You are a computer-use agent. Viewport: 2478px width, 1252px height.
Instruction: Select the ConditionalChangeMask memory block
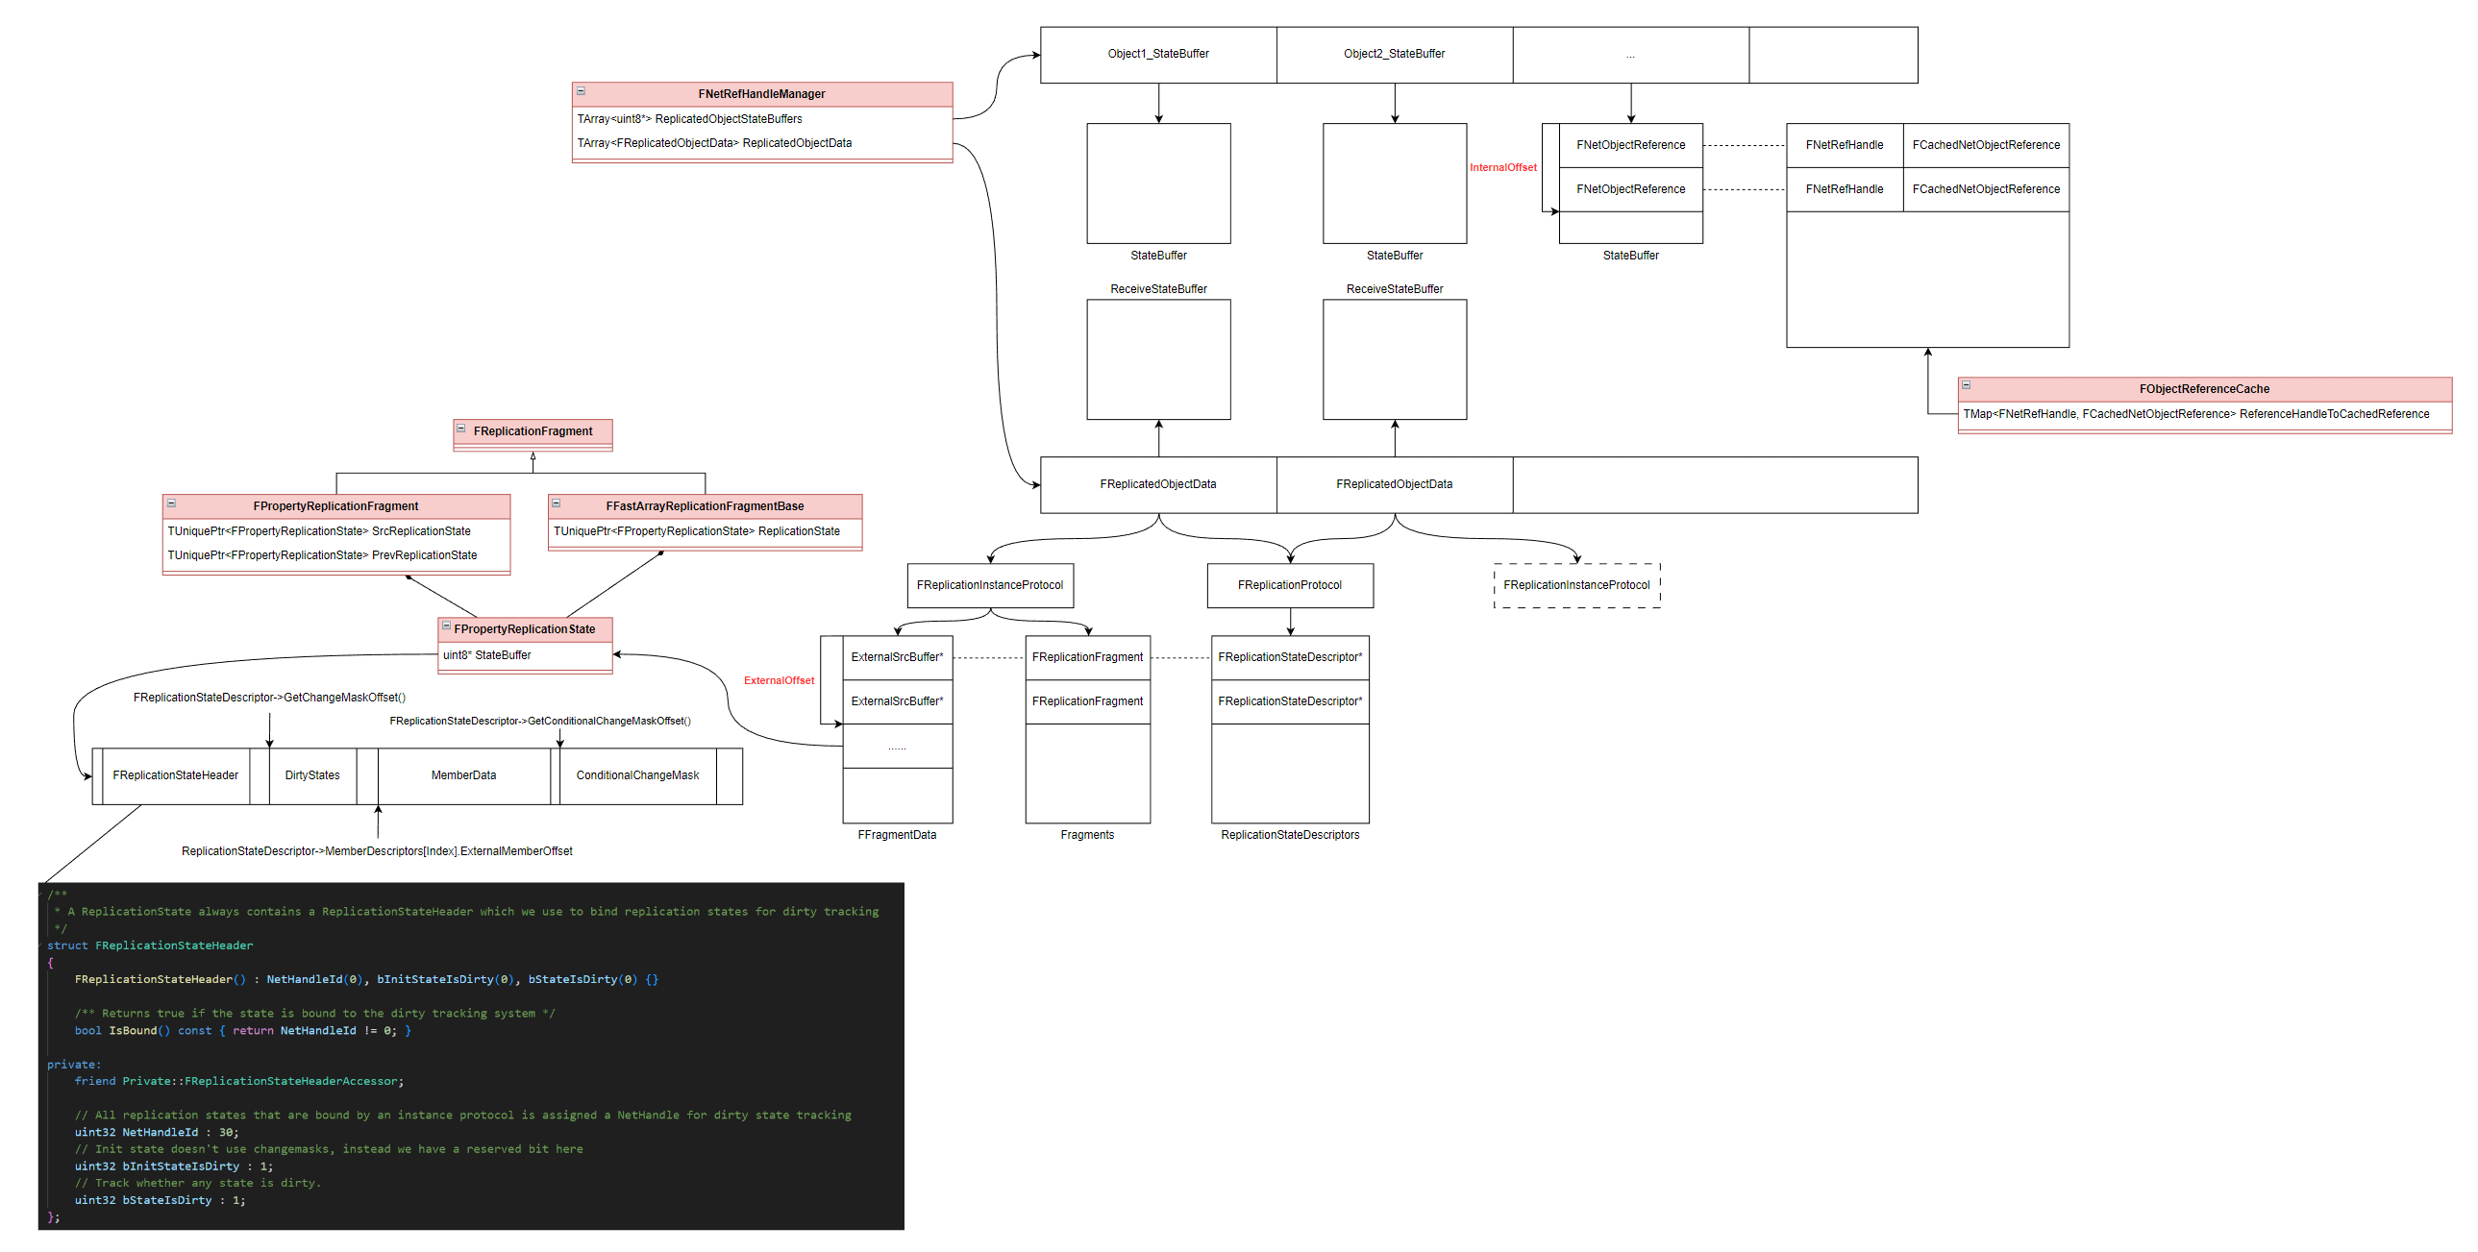[x=637, y=775]
